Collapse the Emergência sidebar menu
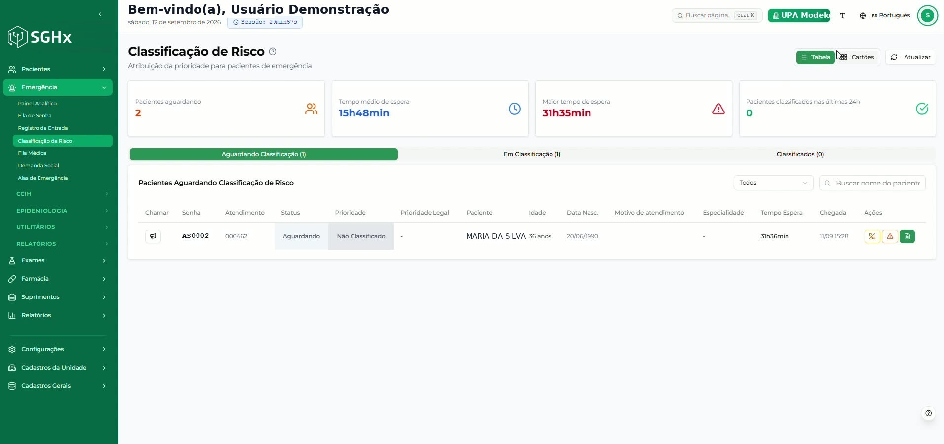This screenshot has width=944, height=444. (x=57, y=87)
